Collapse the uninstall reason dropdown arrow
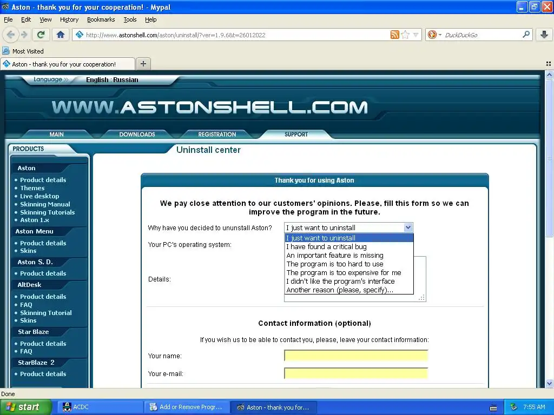This screenshot has height=415, width=554. point(408,227)
